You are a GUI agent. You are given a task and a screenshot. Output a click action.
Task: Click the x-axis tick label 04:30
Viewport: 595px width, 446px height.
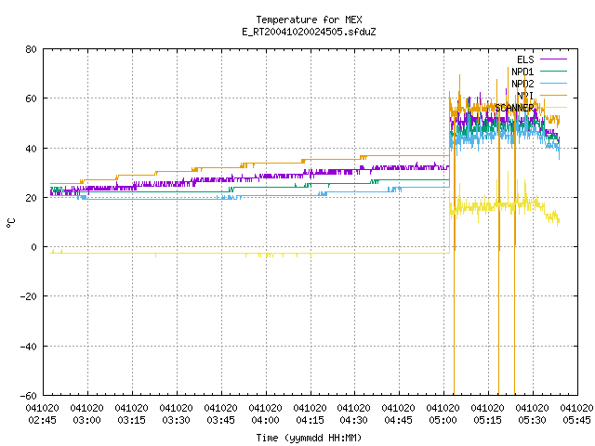354,420
